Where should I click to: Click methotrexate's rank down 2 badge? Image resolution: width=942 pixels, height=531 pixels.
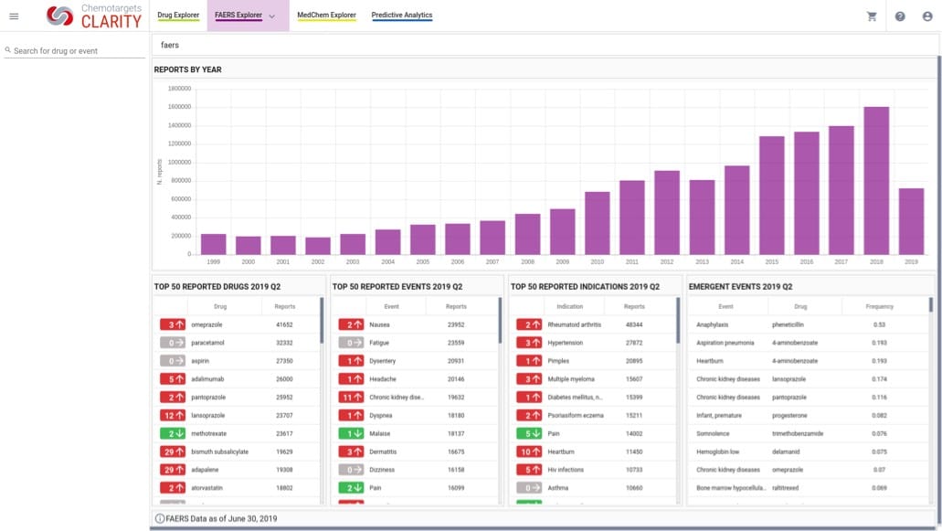173,433
